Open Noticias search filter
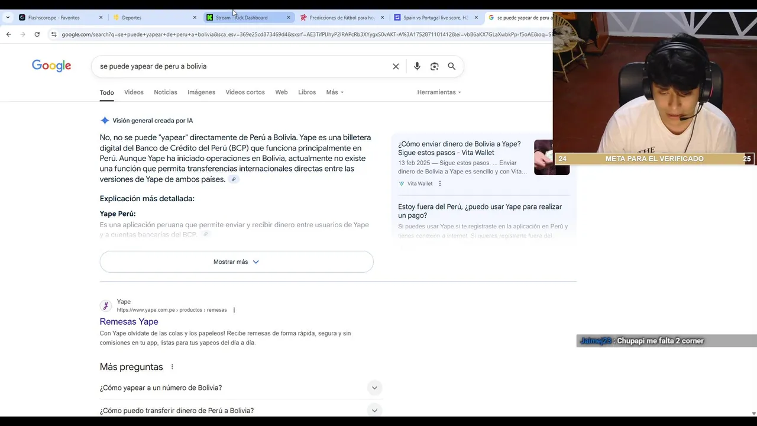The width and height of the screenshot is (757, 426). 166,92
